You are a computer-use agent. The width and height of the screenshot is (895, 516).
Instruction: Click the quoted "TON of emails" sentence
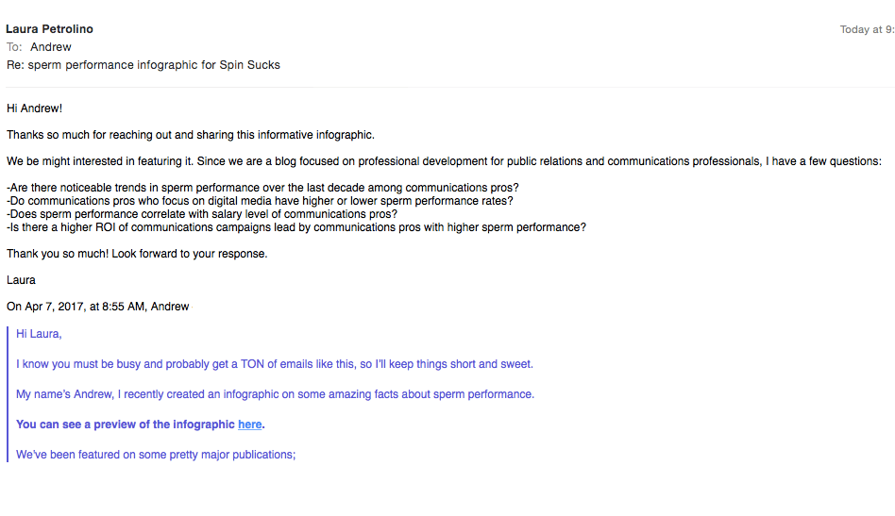pos(275,364)
